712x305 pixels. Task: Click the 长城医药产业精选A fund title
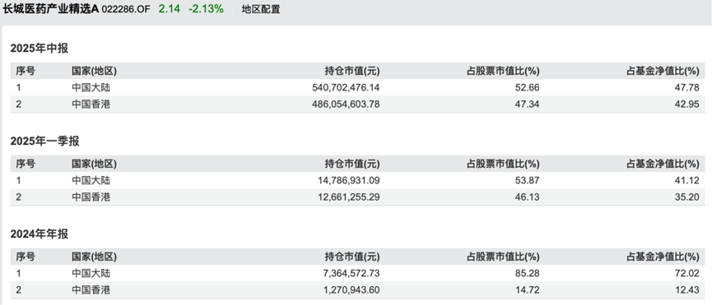(50, 8)
